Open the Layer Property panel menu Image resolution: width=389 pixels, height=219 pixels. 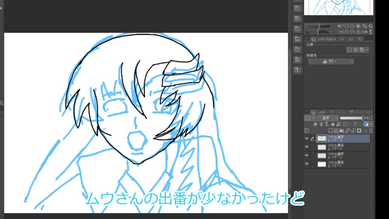point(307,39)
